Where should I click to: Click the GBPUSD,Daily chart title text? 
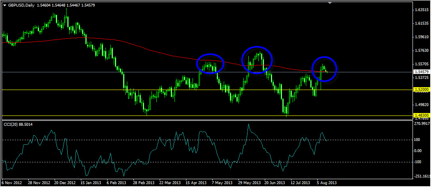click(21, 5)
